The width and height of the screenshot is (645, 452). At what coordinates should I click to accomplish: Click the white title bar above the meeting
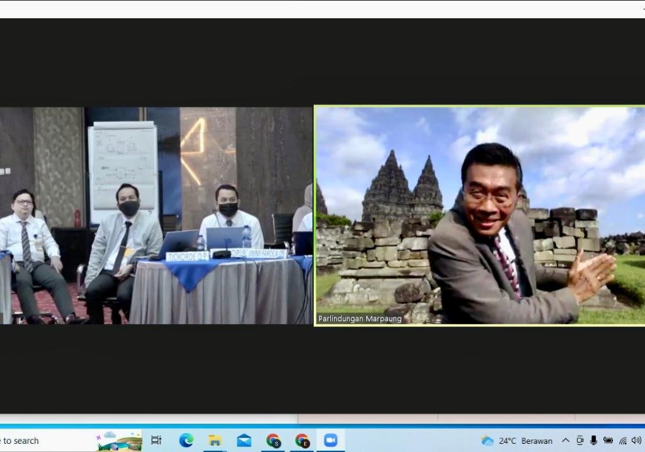click(x=315, y=9)
